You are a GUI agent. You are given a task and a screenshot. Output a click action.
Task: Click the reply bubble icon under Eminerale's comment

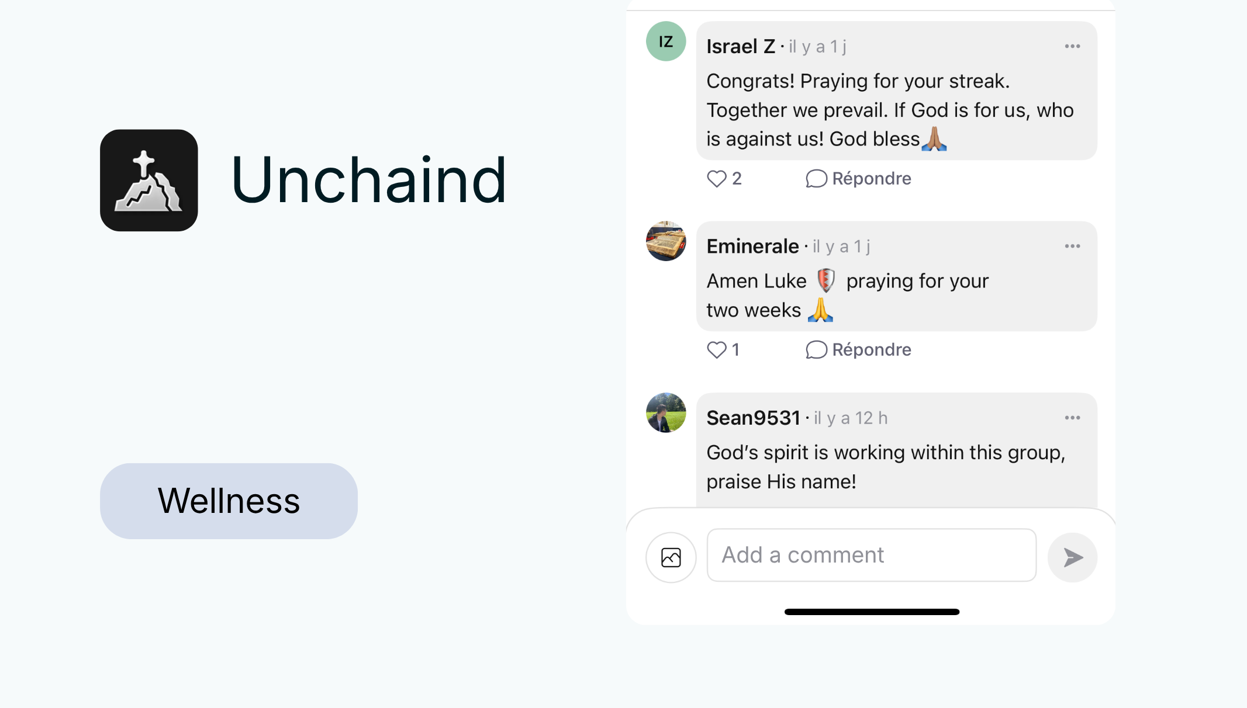[816, 349]
